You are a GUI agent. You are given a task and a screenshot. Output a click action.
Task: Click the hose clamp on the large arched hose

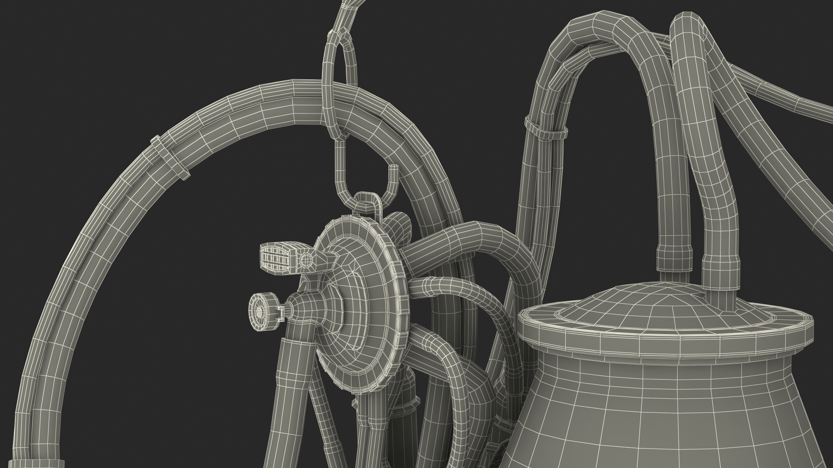pos(170,158)
